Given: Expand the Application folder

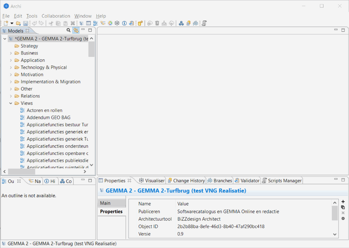Looking at the screenshot, I should pos(11,60).
